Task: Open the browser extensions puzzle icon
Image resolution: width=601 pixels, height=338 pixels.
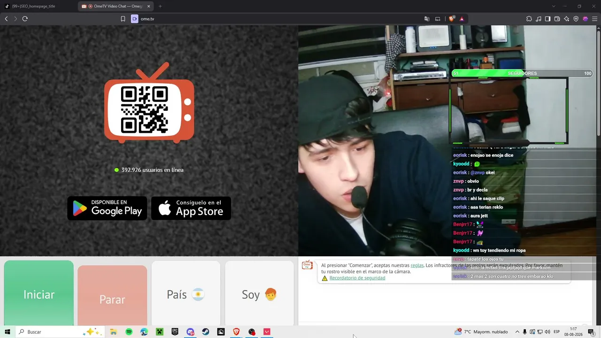Action: pos(529,19)
